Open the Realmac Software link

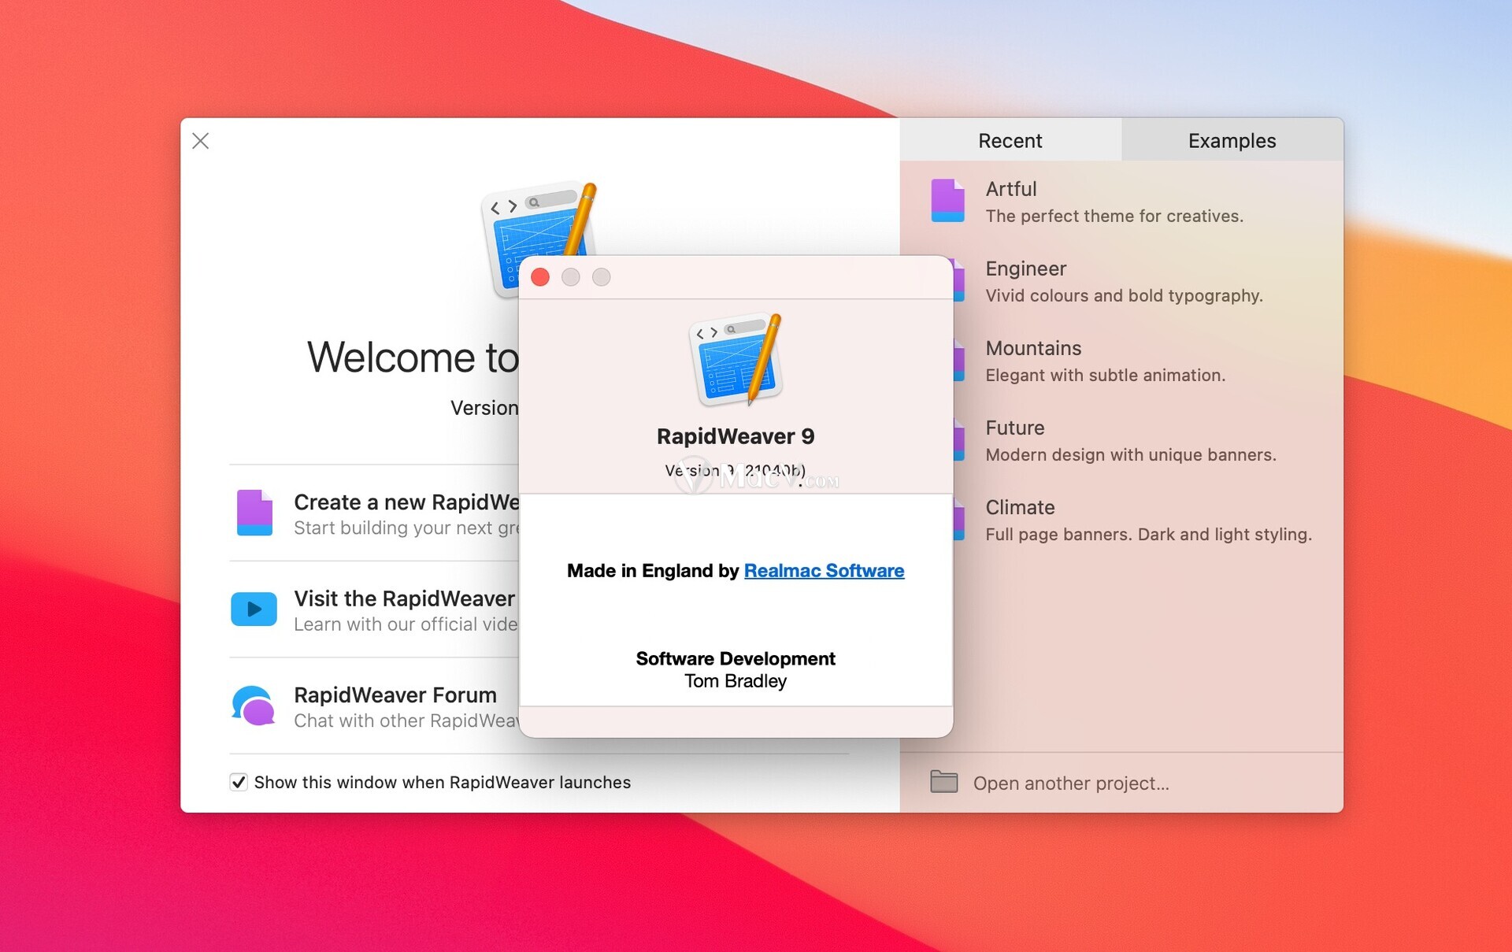(x=824, y=571)
